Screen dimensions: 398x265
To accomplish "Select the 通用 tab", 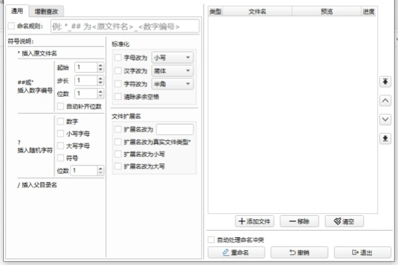I will (17, 11).
